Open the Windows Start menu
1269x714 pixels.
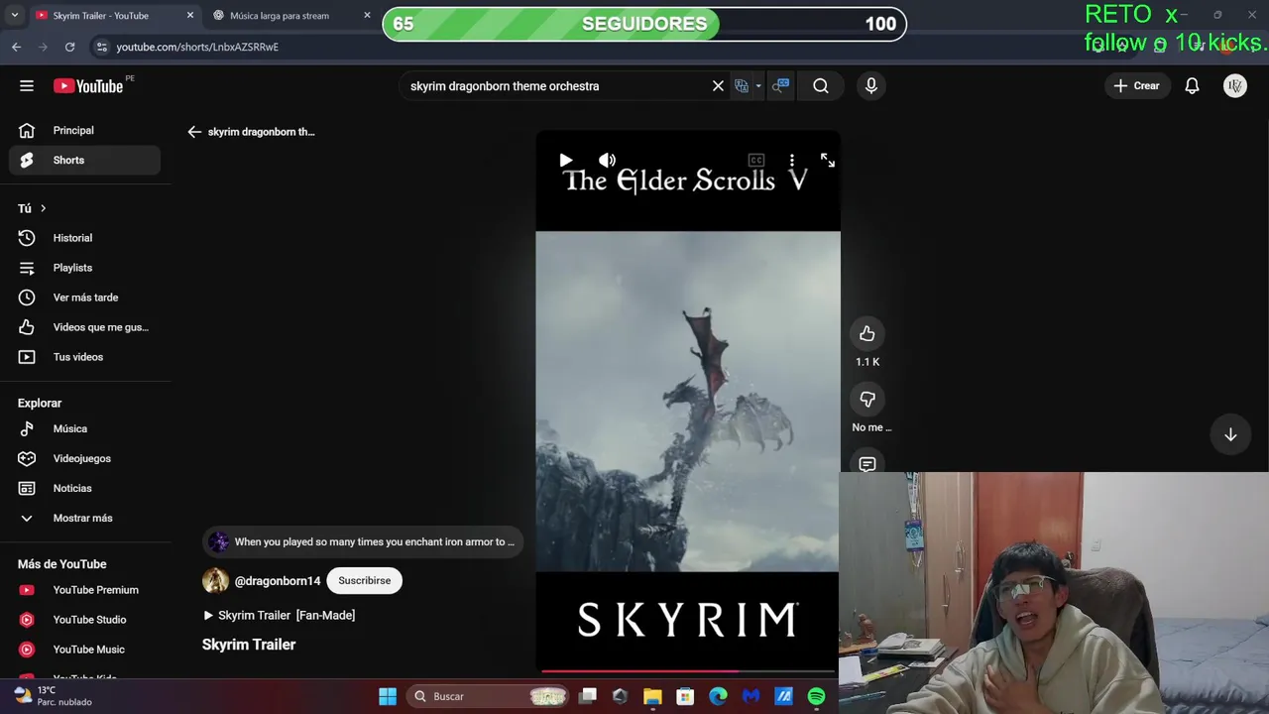(x=388, y=696)
